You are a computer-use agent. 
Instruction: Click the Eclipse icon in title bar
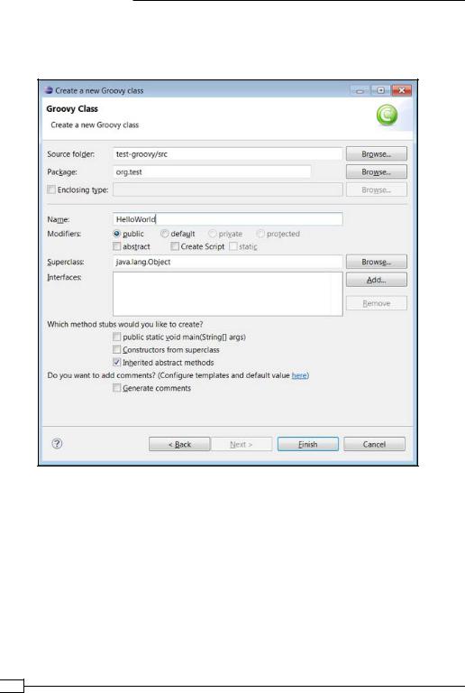[49, 90]
